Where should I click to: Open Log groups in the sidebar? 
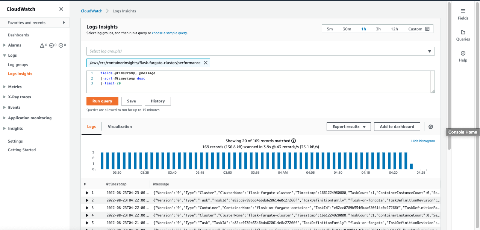click(18, 65)
